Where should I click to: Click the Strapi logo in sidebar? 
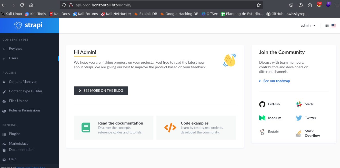pyautogui.click(x=28, y=25)
